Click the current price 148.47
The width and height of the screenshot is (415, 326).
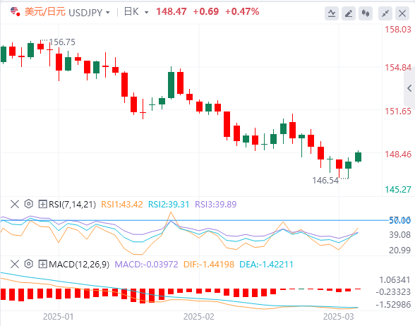pos(172,11)
